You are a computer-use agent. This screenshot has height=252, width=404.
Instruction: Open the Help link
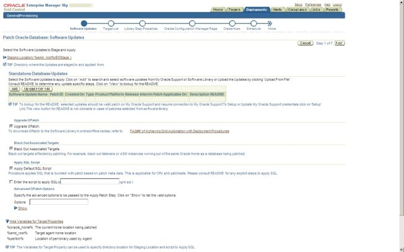coord(327,4)
